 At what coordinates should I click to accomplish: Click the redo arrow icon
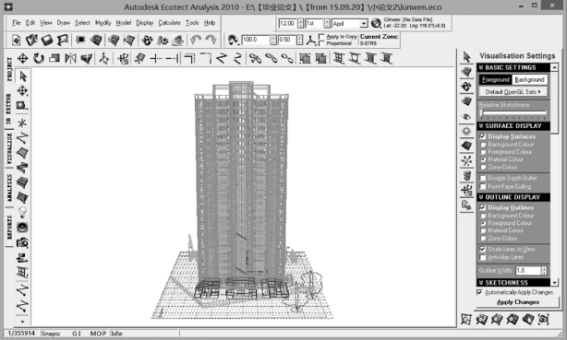pyautogui.click(x=211, y=40)
